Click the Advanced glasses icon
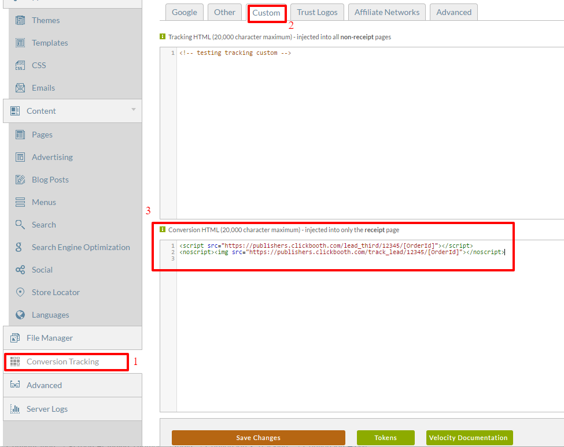The width and height of the screenshot is (564, 447). 15,385
